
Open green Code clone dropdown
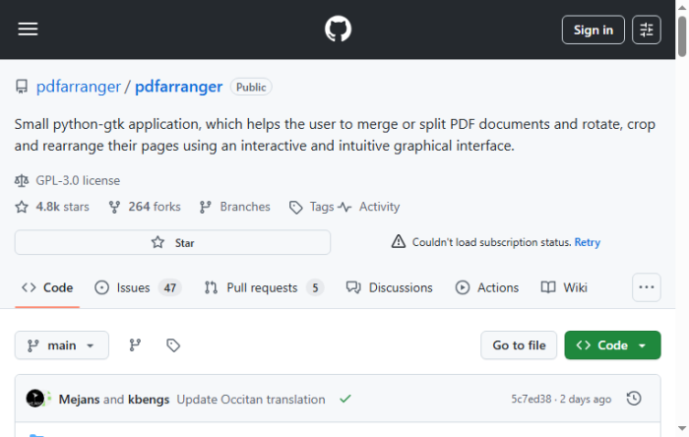(612, 345)
